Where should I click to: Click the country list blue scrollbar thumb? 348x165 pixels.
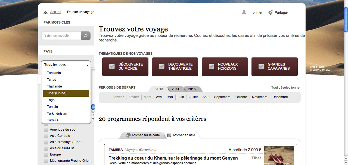coord(93,107)
